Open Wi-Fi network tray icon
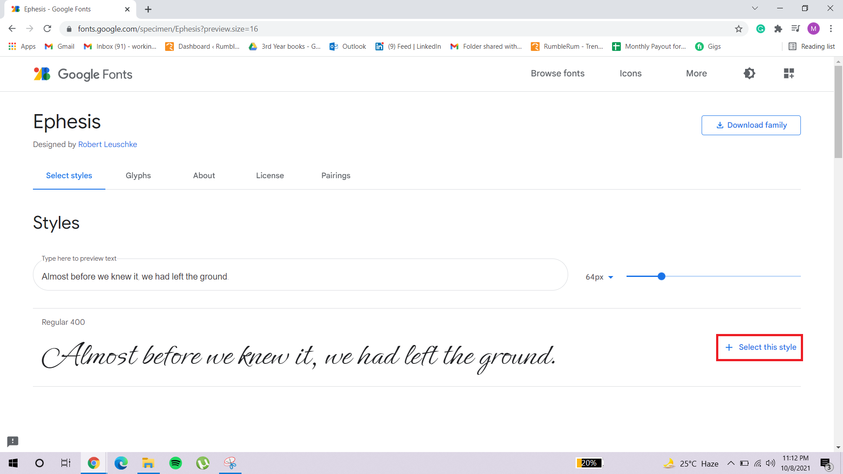Screen dimensions: 843x474 pos(758,463)
